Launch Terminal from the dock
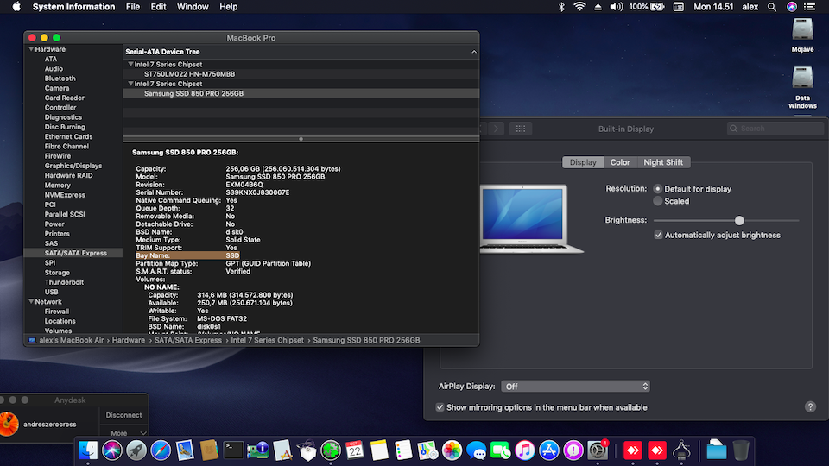 point(233,450)
